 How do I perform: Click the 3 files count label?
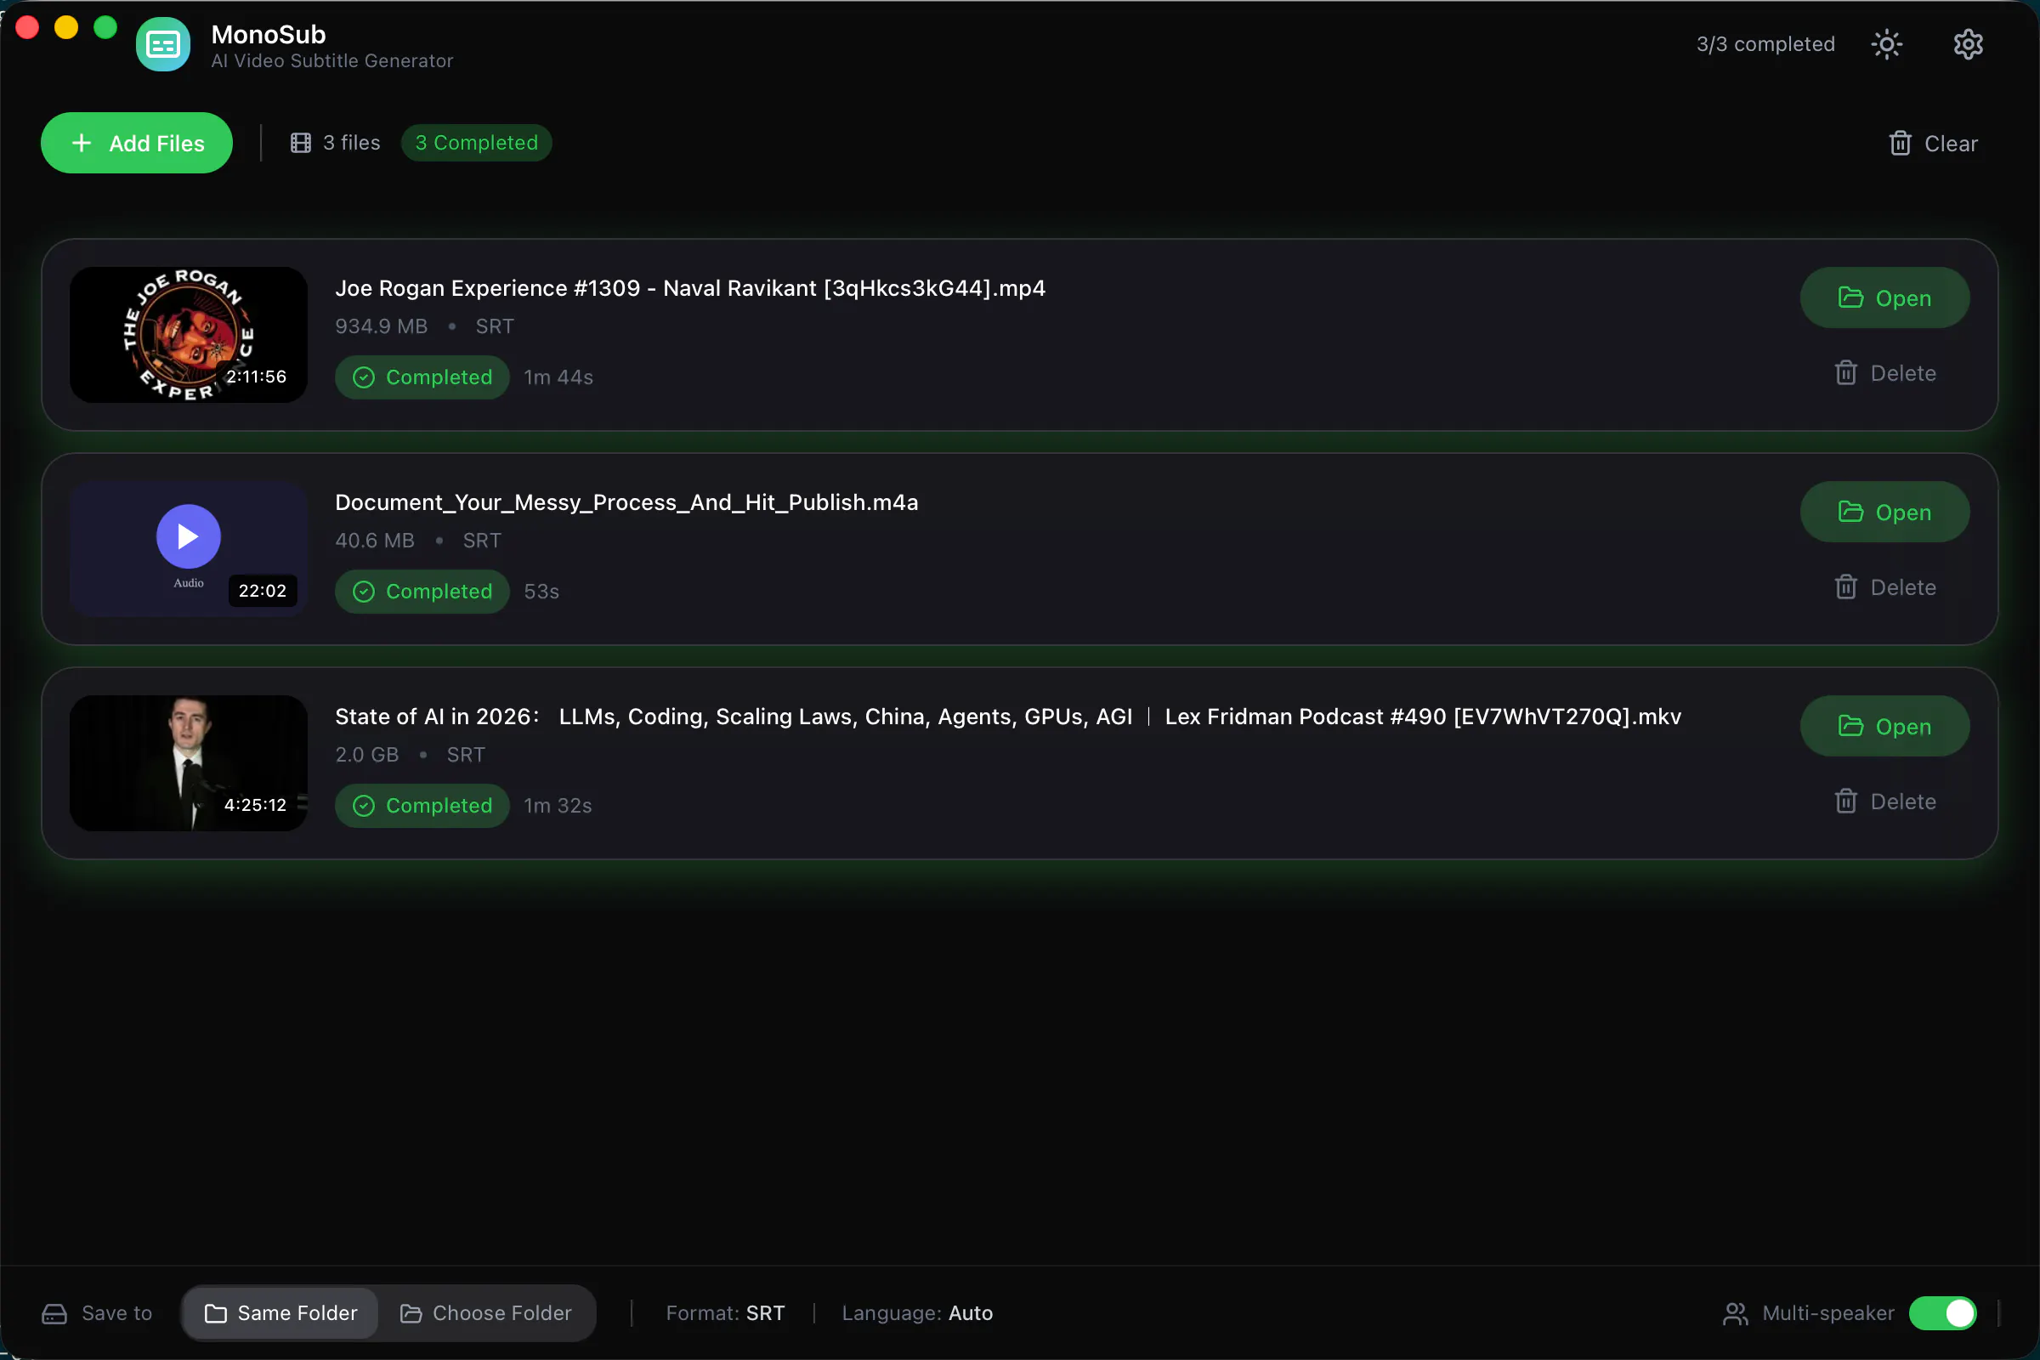(x=335, y=143)
